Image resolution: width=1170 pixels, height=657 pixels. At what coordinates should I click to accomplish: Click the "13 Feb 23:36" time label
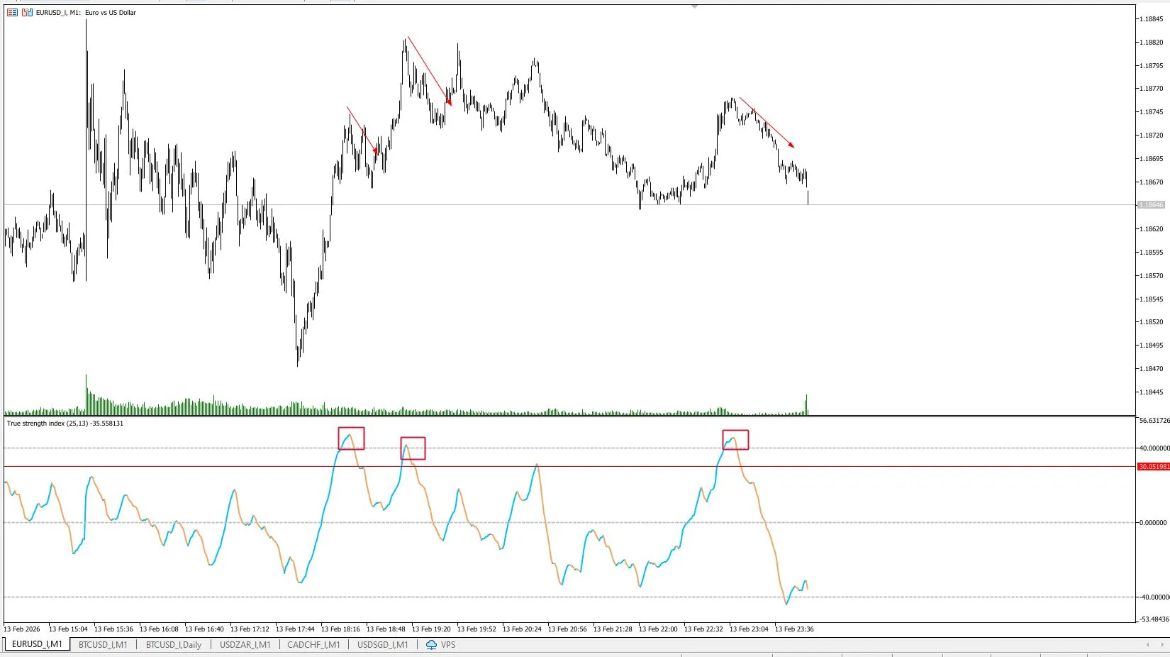[x=794, y=629]
